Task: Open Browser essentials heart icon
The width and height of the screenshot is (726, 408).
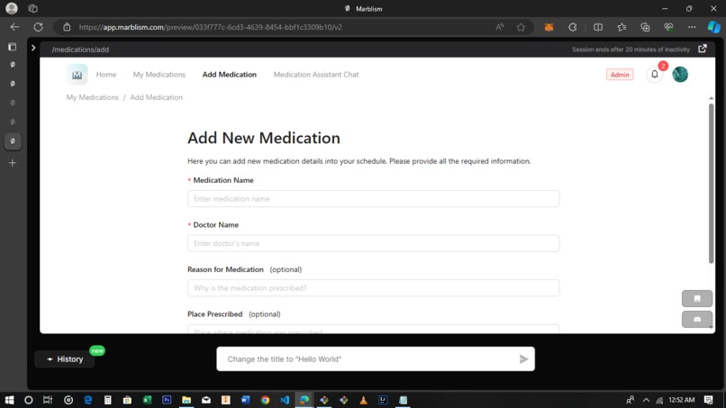Action: (x=668, y=27)
